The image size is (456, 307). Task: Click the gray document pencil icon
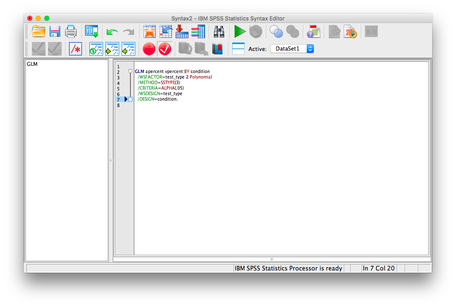(x=334, y=31)
